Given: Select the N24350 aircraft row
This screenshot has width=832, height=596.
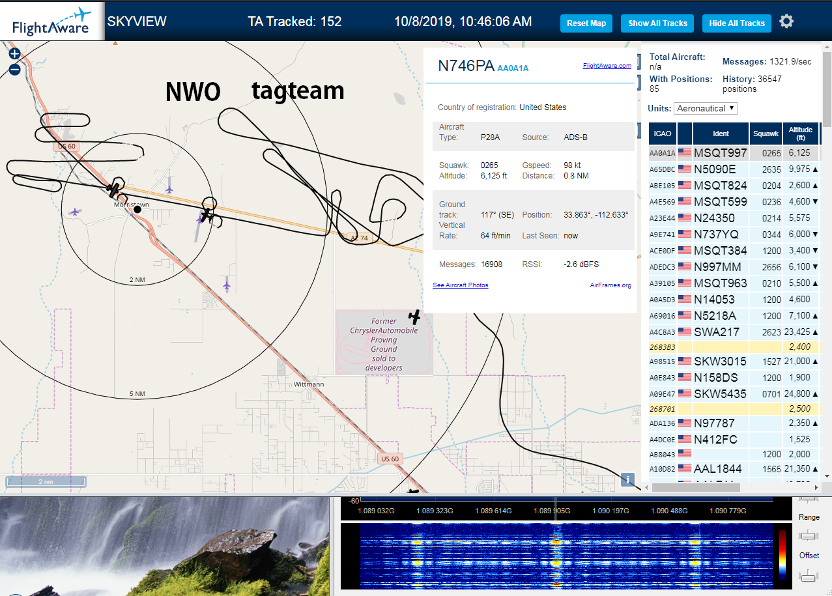Looking at the screenshot, I should click(734, 218).
